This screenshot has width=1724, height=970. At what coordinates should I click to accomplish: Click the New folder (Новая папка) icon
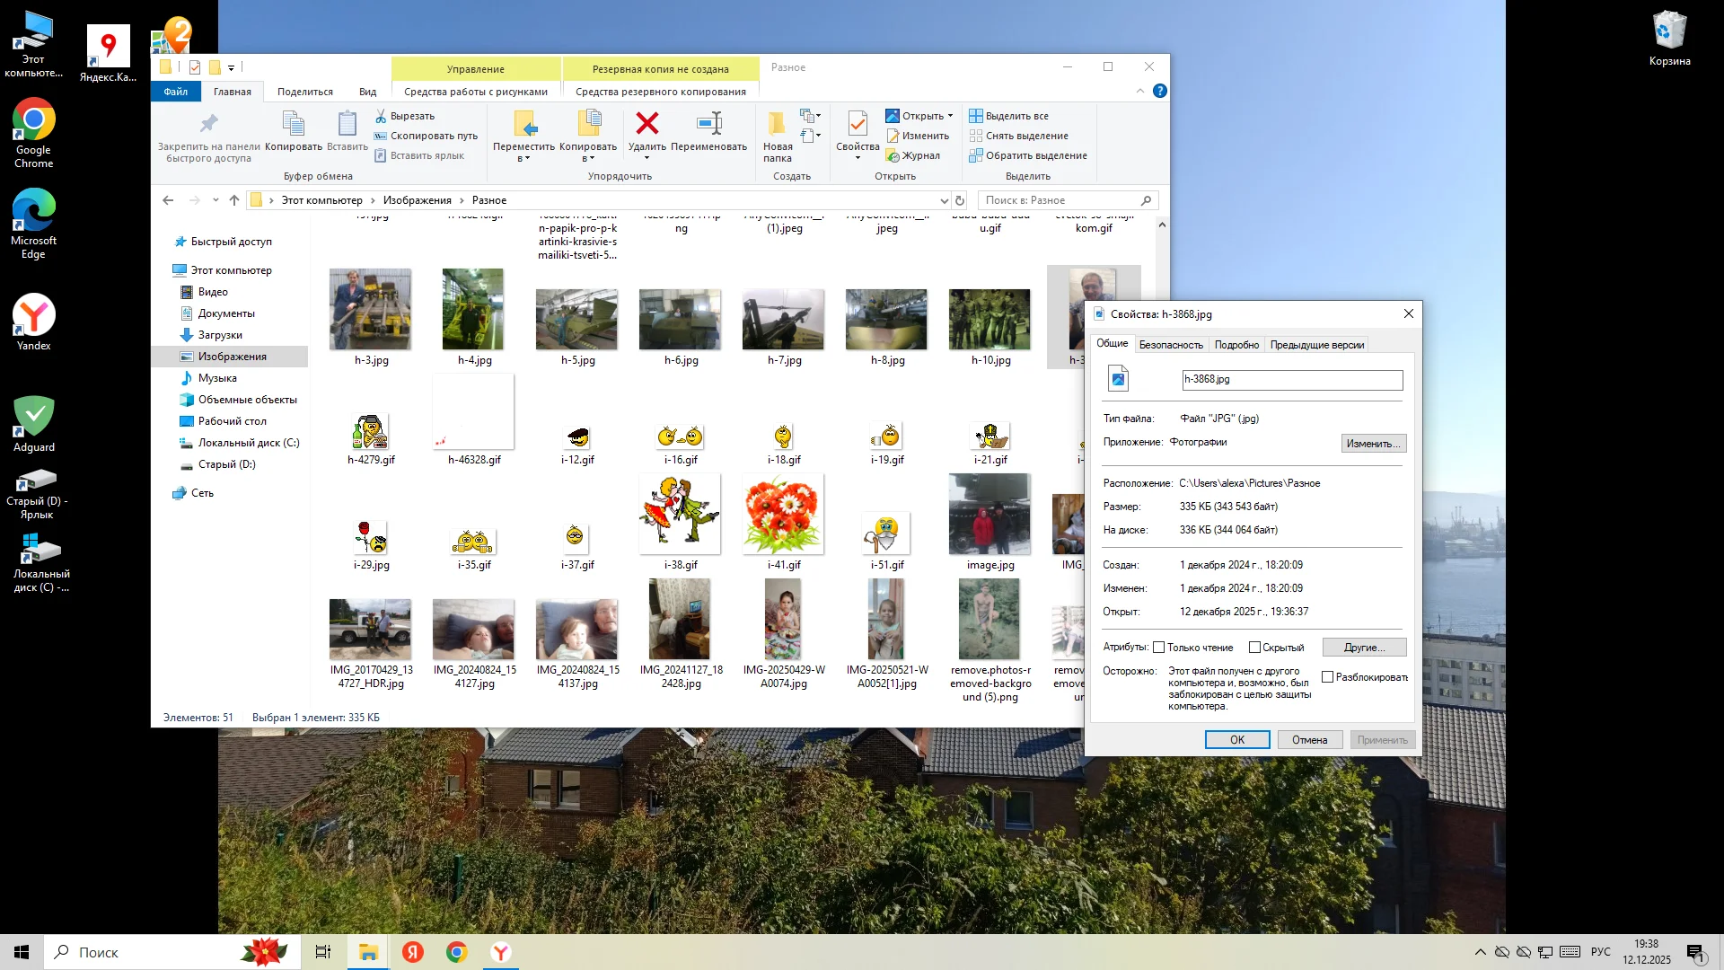777,123
